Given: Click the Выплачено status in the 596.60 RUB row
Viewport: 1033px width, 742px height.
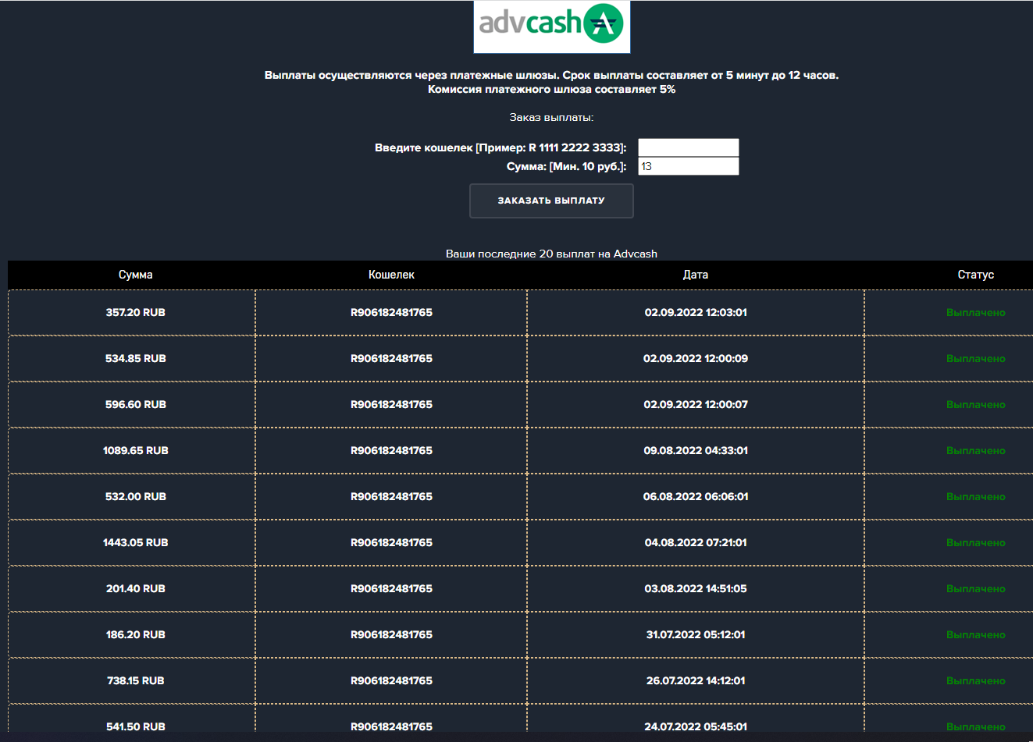Looking at the screenshot, I should [976, 404].
